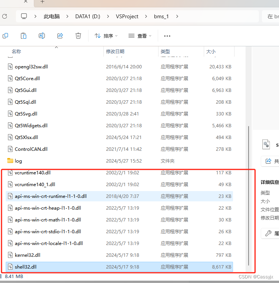Select the file kernel32.dll
The image size is (279, 283).
click(x=119, y=255)
